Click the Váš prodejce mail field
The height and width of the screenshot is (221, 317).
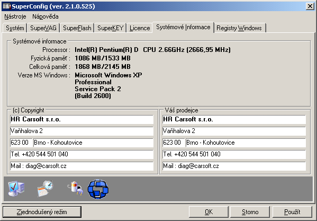234,166
